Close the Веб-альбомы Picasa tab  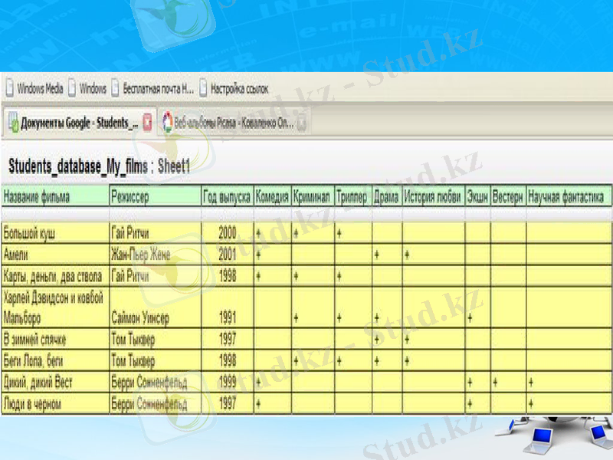tap(302, 123)
